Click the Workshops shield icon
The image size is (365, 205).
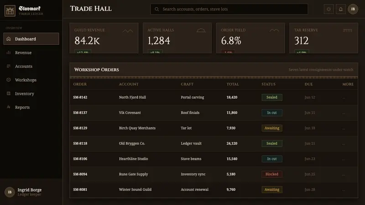(x=9, y=80)
